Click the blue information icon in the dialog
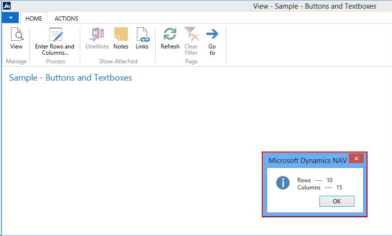 283,183
